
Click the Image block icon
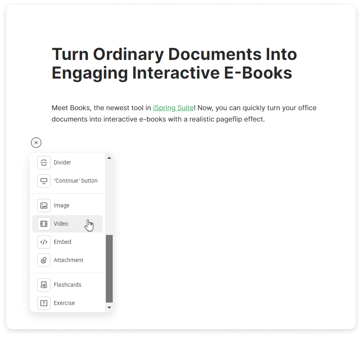(44, 205)
